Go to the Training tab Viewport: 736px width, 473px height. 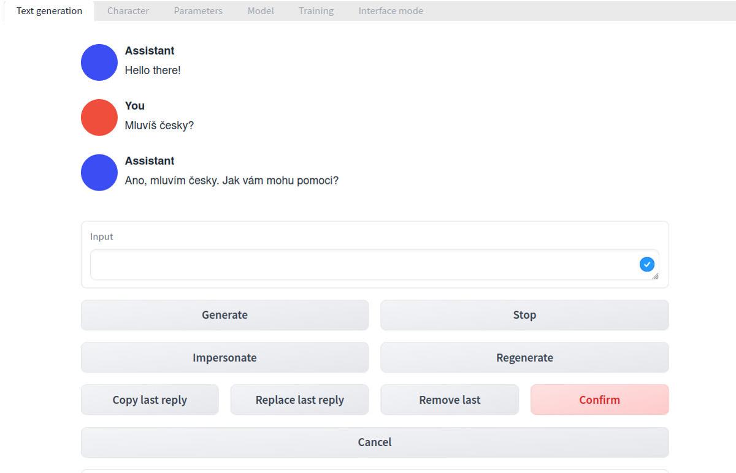point(316,11)
